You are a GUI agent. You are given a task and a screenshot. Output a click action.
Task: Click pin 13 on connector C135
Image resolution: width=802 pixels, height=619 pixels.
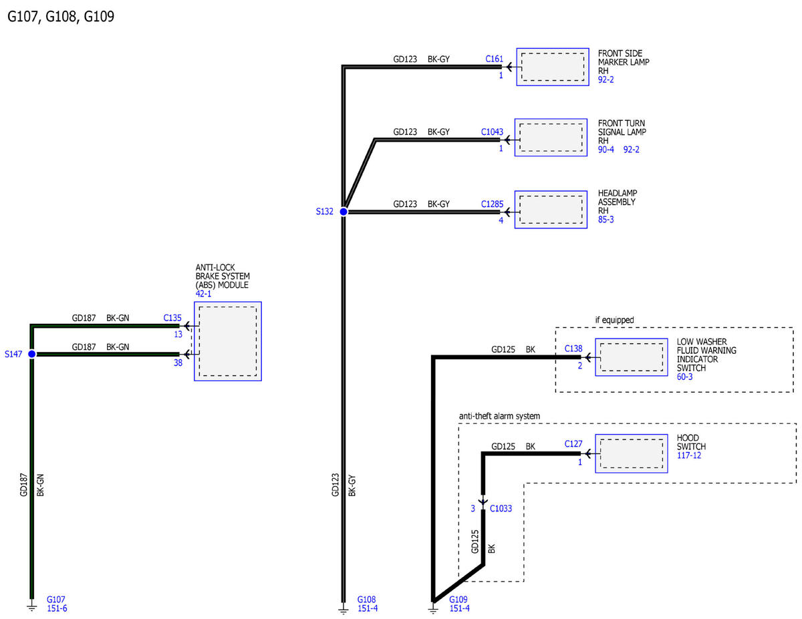coord(178,335)
